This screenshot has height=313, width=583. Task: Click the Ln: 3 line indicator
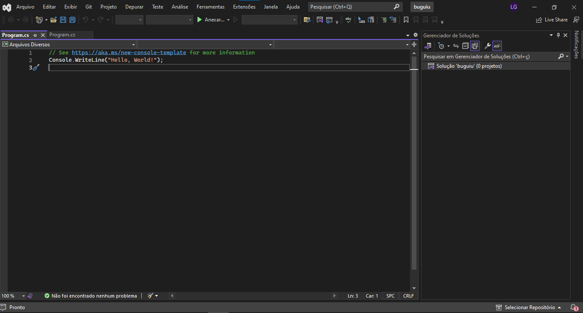tap(353, 296)
